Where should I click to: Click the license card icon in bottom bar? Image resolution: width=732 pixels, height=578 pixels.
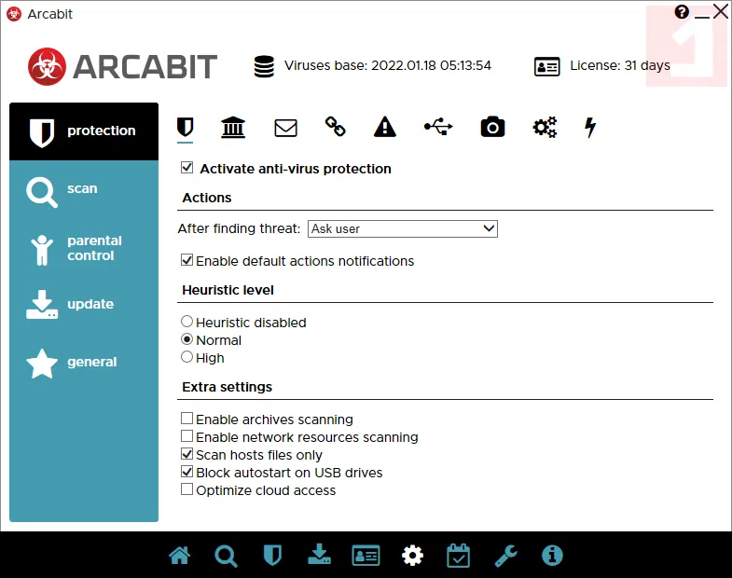pos(366,556)
